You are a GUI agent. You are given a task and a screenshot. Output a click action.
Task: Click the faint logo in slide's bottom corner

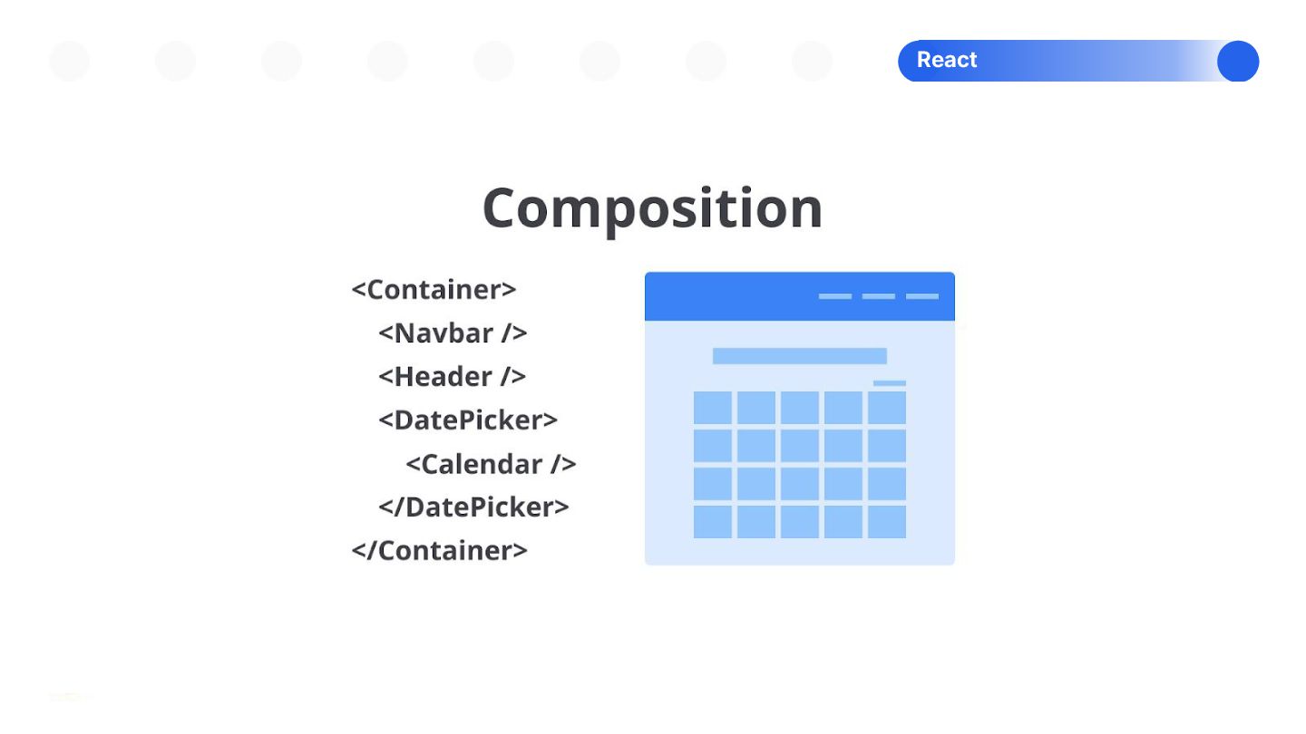(x=70, y=697)
